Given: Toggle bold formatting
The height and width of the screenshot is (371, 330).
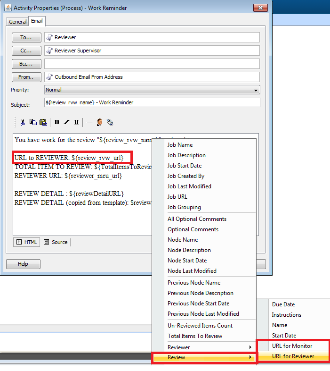Looking at the screenshot, I should pos(56,122).
